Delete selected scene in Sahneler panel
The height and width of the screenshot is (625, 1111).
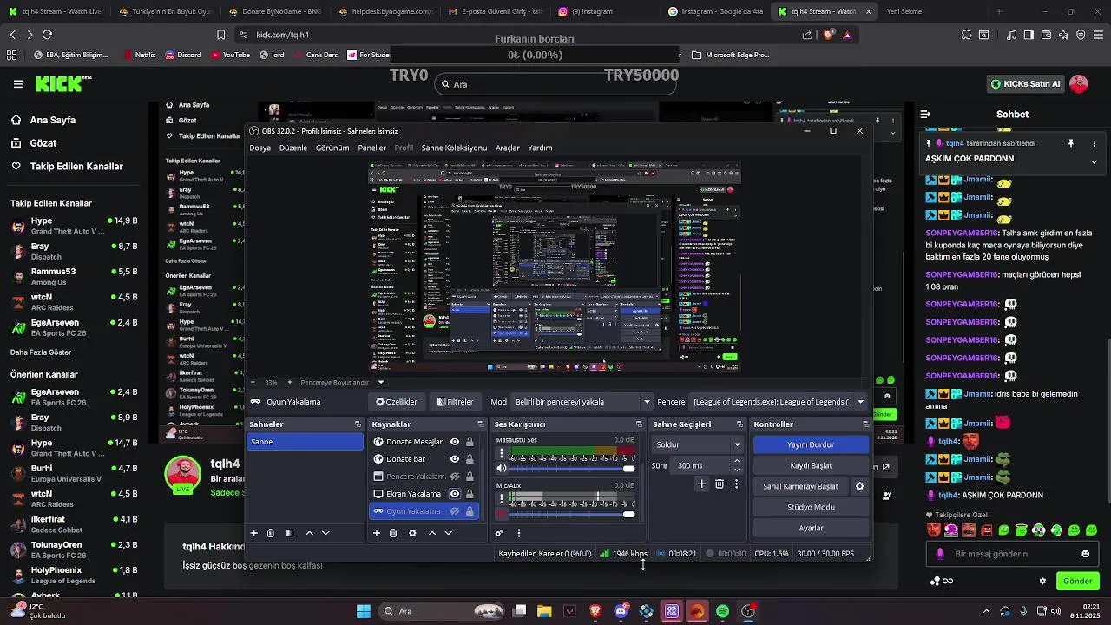[271, 533]
